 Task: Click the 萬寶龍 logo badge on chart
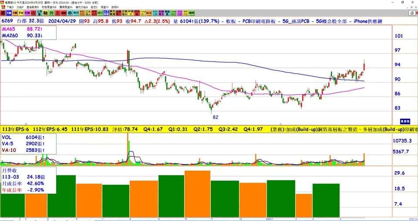[x=405, y=121]
